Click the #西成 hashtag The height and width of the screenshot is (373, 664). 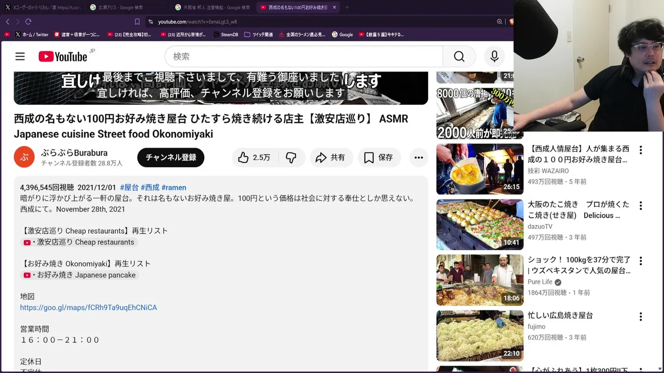click(x=150, y=188)
